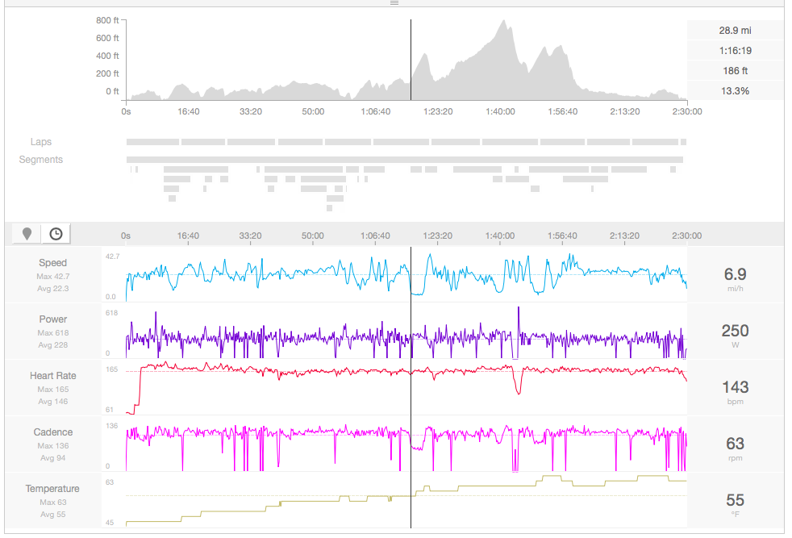Select the clock icon for time axis

tap(56, 234)
